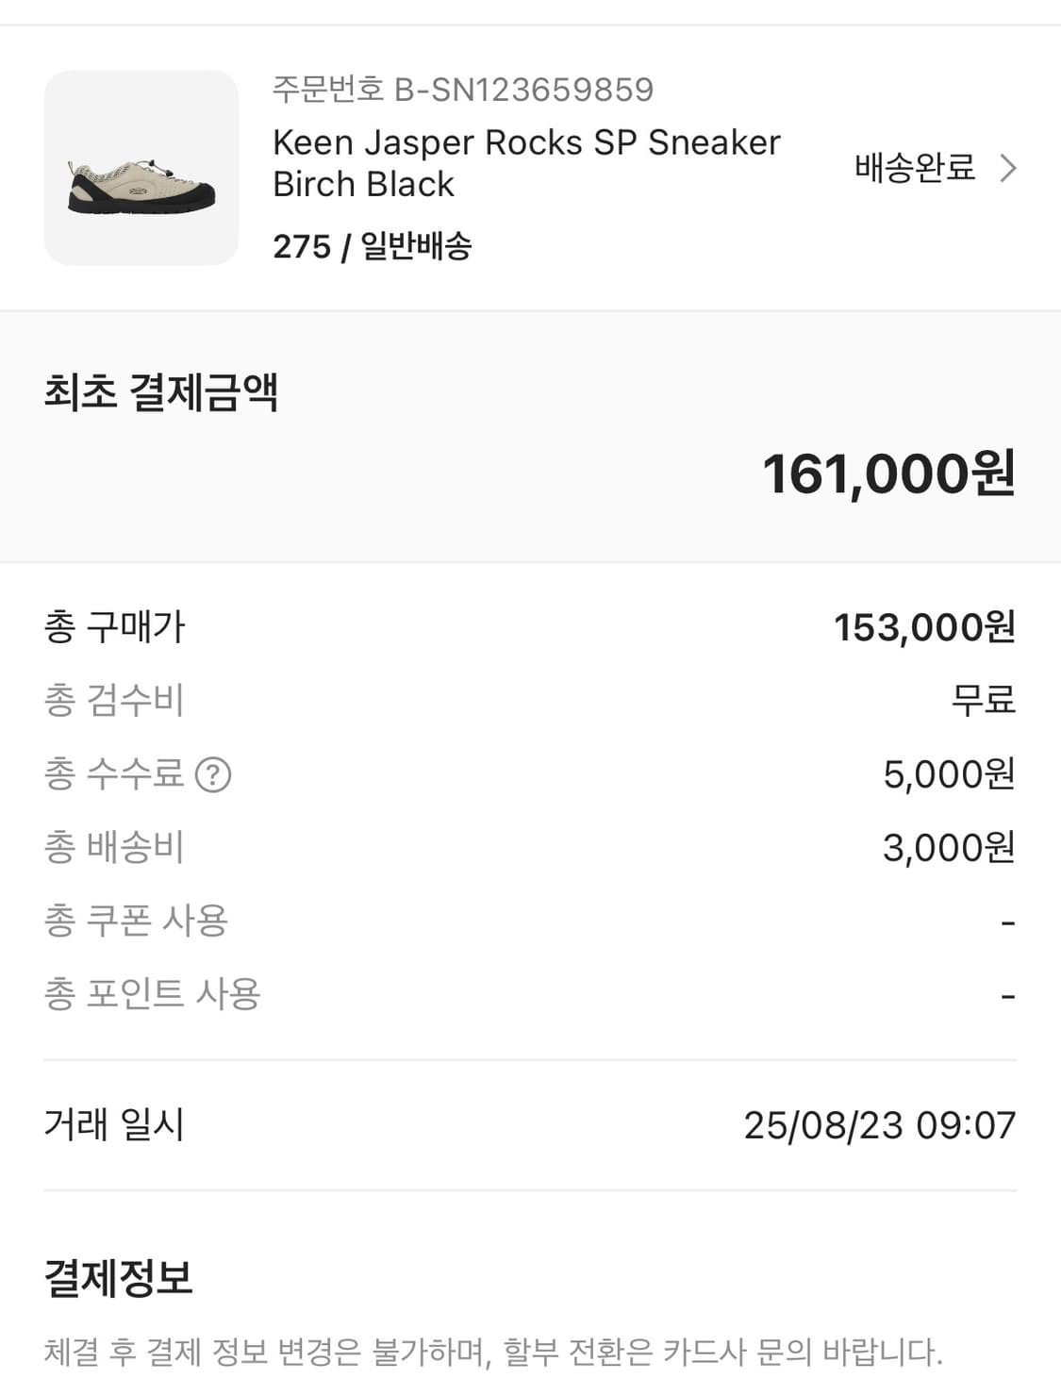
Task: Tap the 총 검수비 label
Action: pos(114,700)
